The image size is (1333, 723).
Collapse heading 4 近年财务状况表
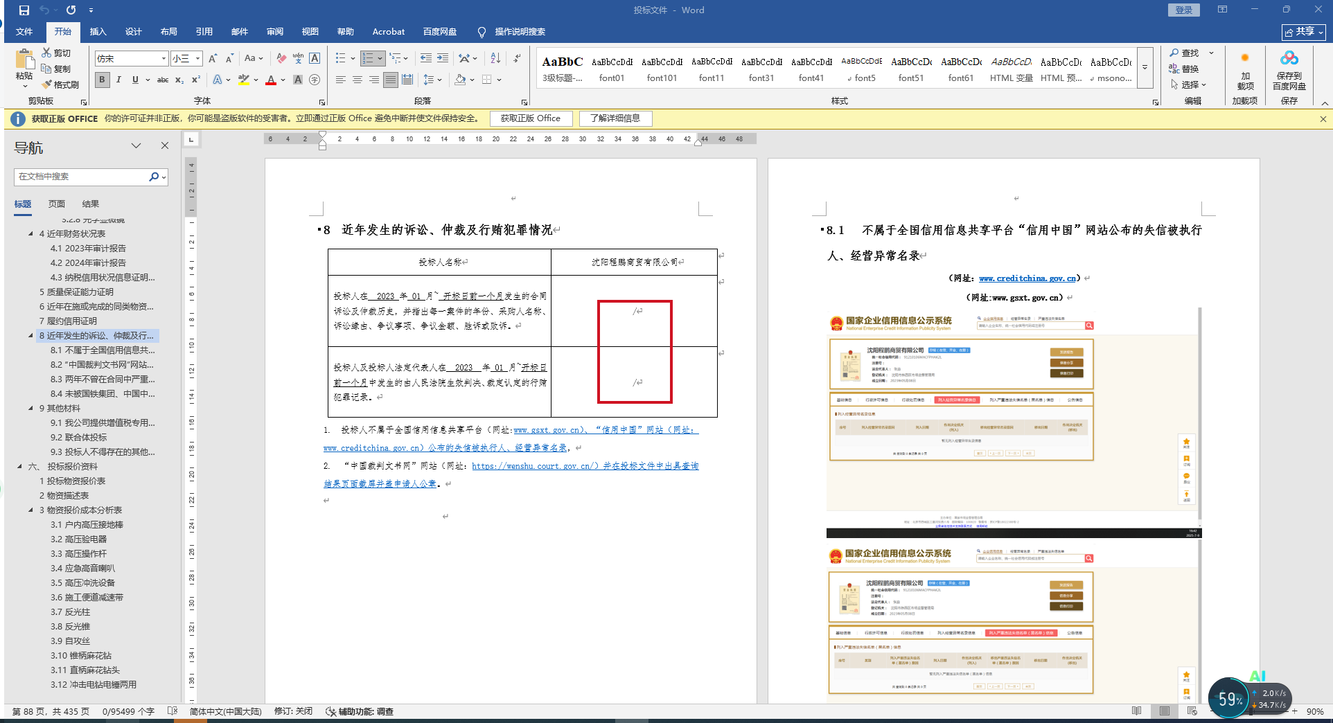click(30, 234)
